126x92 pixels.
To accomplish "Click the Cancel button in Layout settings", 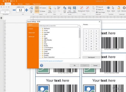I will (x=95, y=66).
